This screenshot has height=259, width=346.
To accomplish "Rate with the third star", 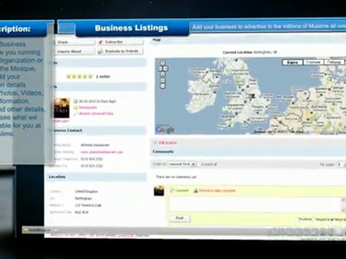I will (x=79, y=76).
